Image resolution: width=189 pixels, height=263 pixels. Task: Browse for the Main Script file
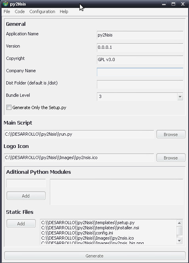coord(171,134)
